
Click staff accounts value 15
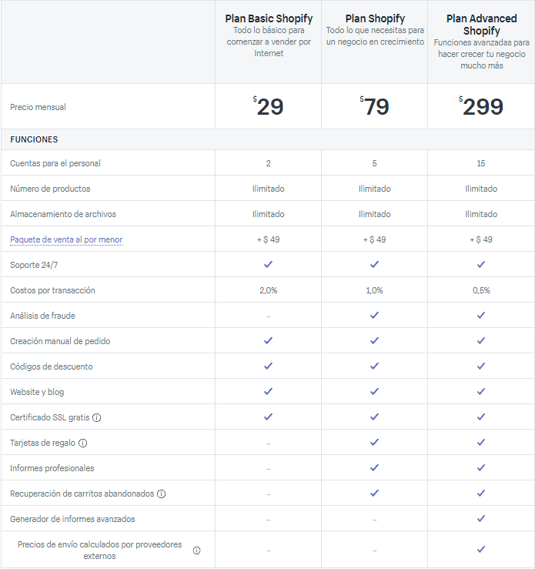coord(481,163)
